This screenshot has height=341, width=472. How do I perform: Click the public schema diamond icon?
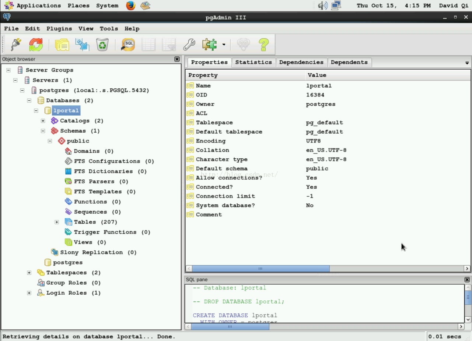pos(62,141)
